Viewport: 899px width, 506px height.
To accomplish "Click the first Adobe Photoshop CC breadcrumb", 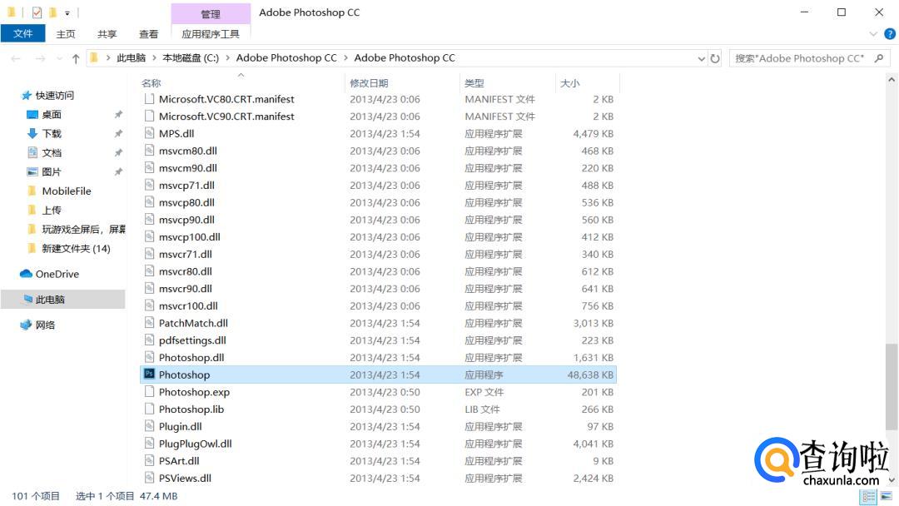I will point(286,58).
